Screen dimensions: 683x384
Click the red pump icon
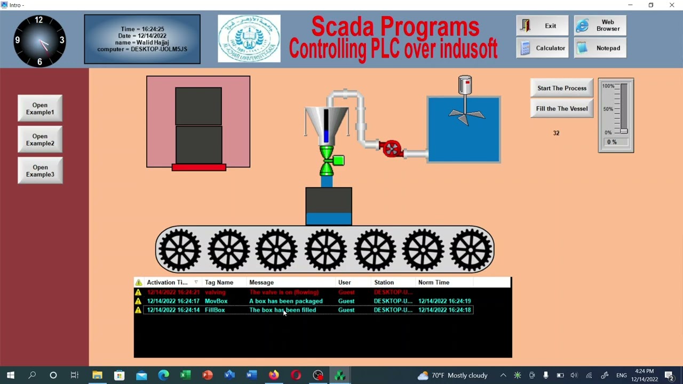pos(392,149)
